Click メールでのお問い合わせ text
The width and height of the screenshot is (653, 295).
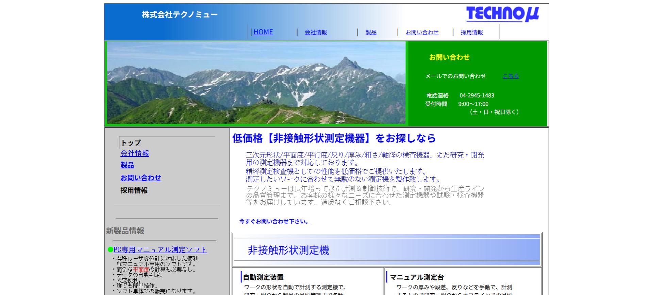tap(455, 76)
